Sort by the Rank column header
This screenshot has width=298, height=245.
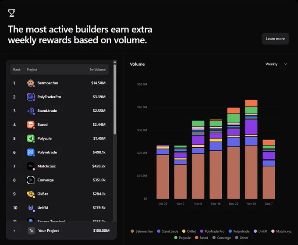click(17, 70)
